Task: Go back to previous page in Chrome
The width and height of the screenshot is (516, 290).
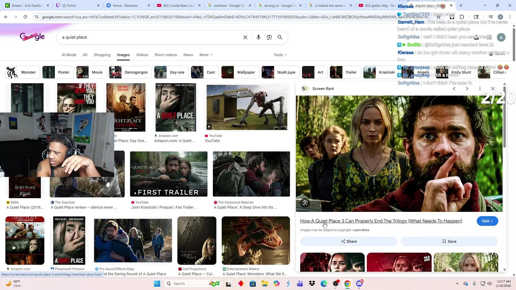Action: [x=6, y=17]
